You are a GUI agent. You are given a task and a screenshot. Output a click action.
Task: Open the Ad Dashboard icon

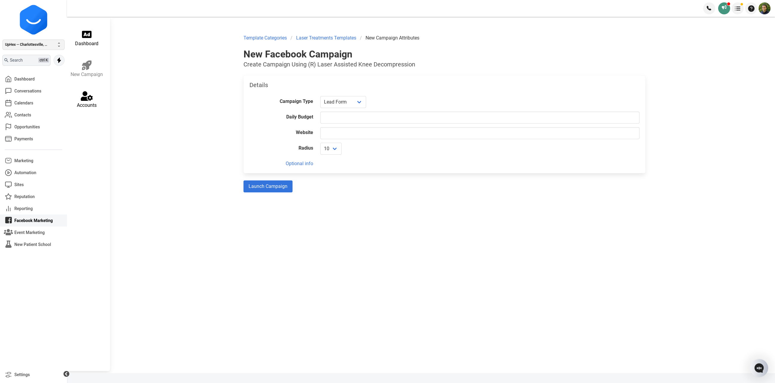87,34
